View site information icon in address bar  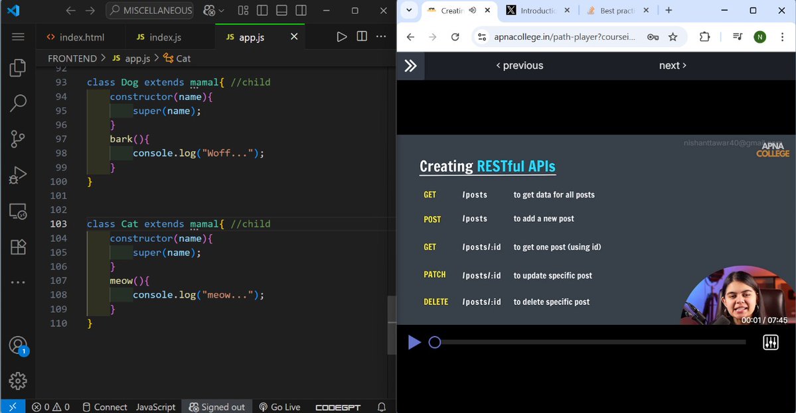pos(482,37)
